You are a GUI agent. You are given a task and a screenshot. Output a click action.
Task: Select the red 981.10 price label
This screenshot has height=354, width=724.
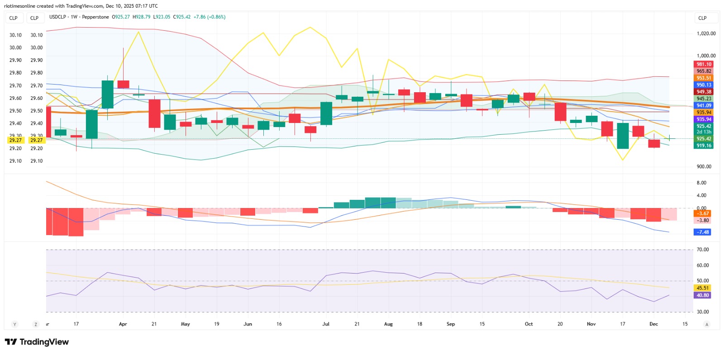pyautogui.click(x=704, y=64)
